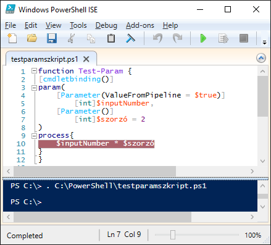
Task: Click the zoom slider thumb
Action: coord(173,235)
